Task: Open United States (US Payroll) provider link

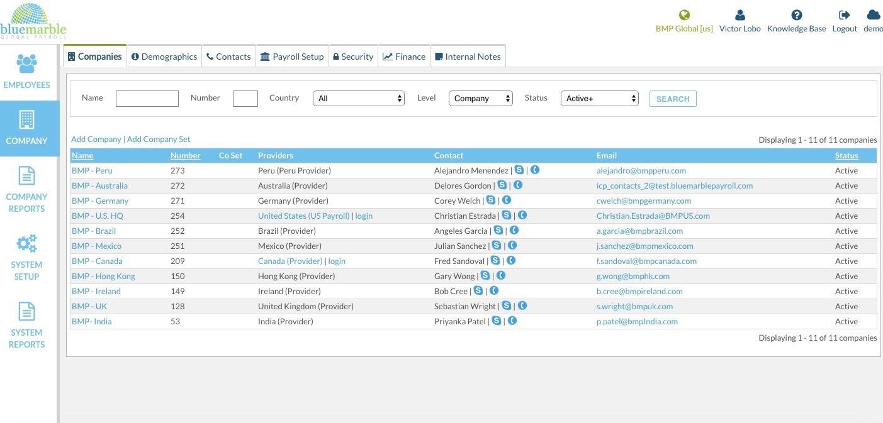Action: (x=304, y=216)
